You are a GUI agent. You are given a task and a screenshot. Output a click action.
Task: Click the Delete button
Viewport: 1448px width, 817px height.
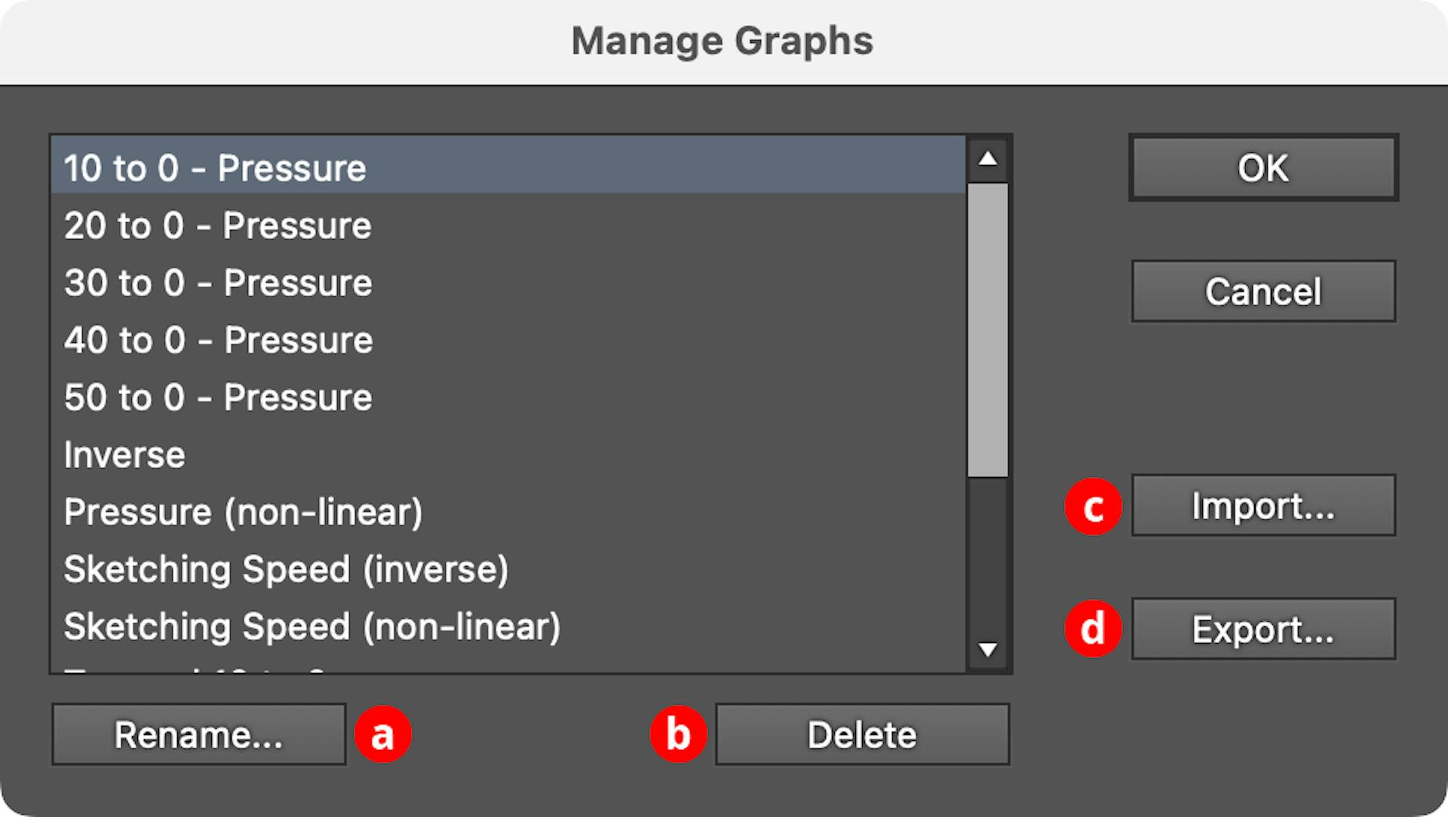862,734
